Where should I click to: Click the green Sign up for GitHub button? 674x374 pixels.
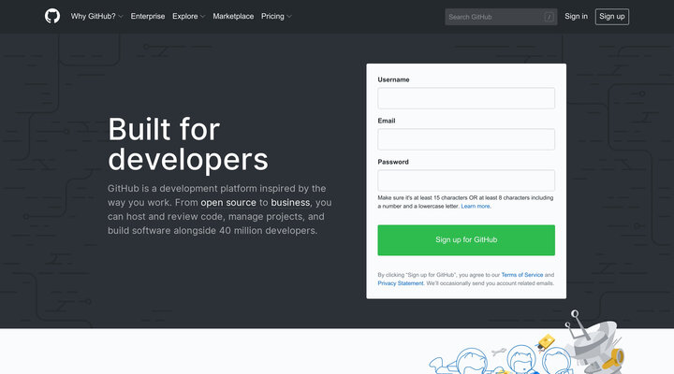(x=466, y=240)
